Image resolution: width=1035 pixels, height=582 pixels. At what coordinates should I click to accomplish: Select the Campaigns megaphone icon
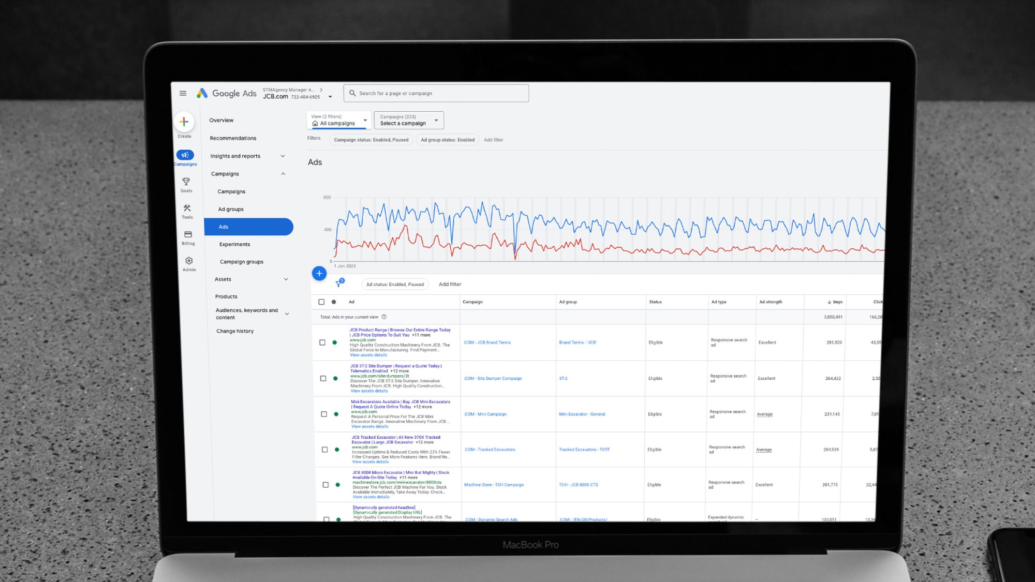point(185,155)
